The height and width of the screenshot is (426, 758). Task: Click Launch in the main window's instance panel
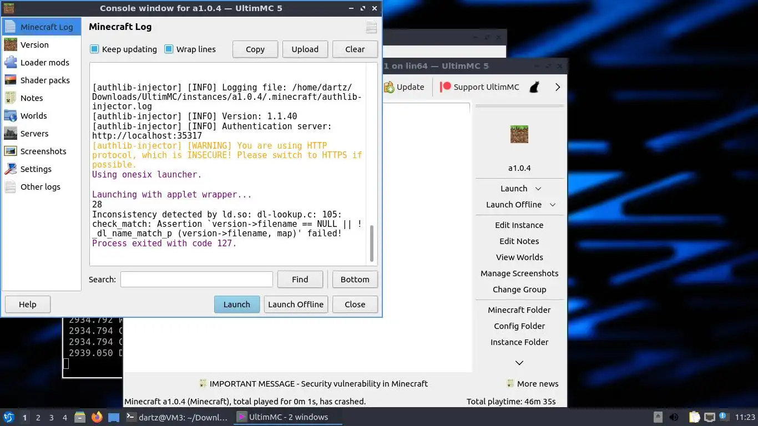pyautogui.click(x=514, y=188)
